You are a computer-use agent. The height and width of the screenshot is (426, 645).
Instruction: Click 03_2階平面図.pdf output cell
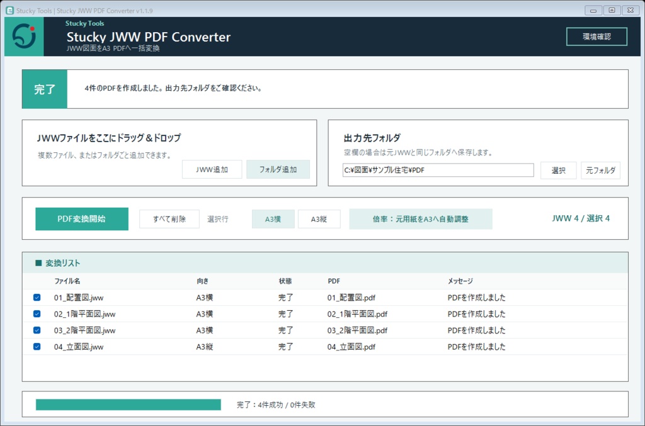(x=358, y=330)
